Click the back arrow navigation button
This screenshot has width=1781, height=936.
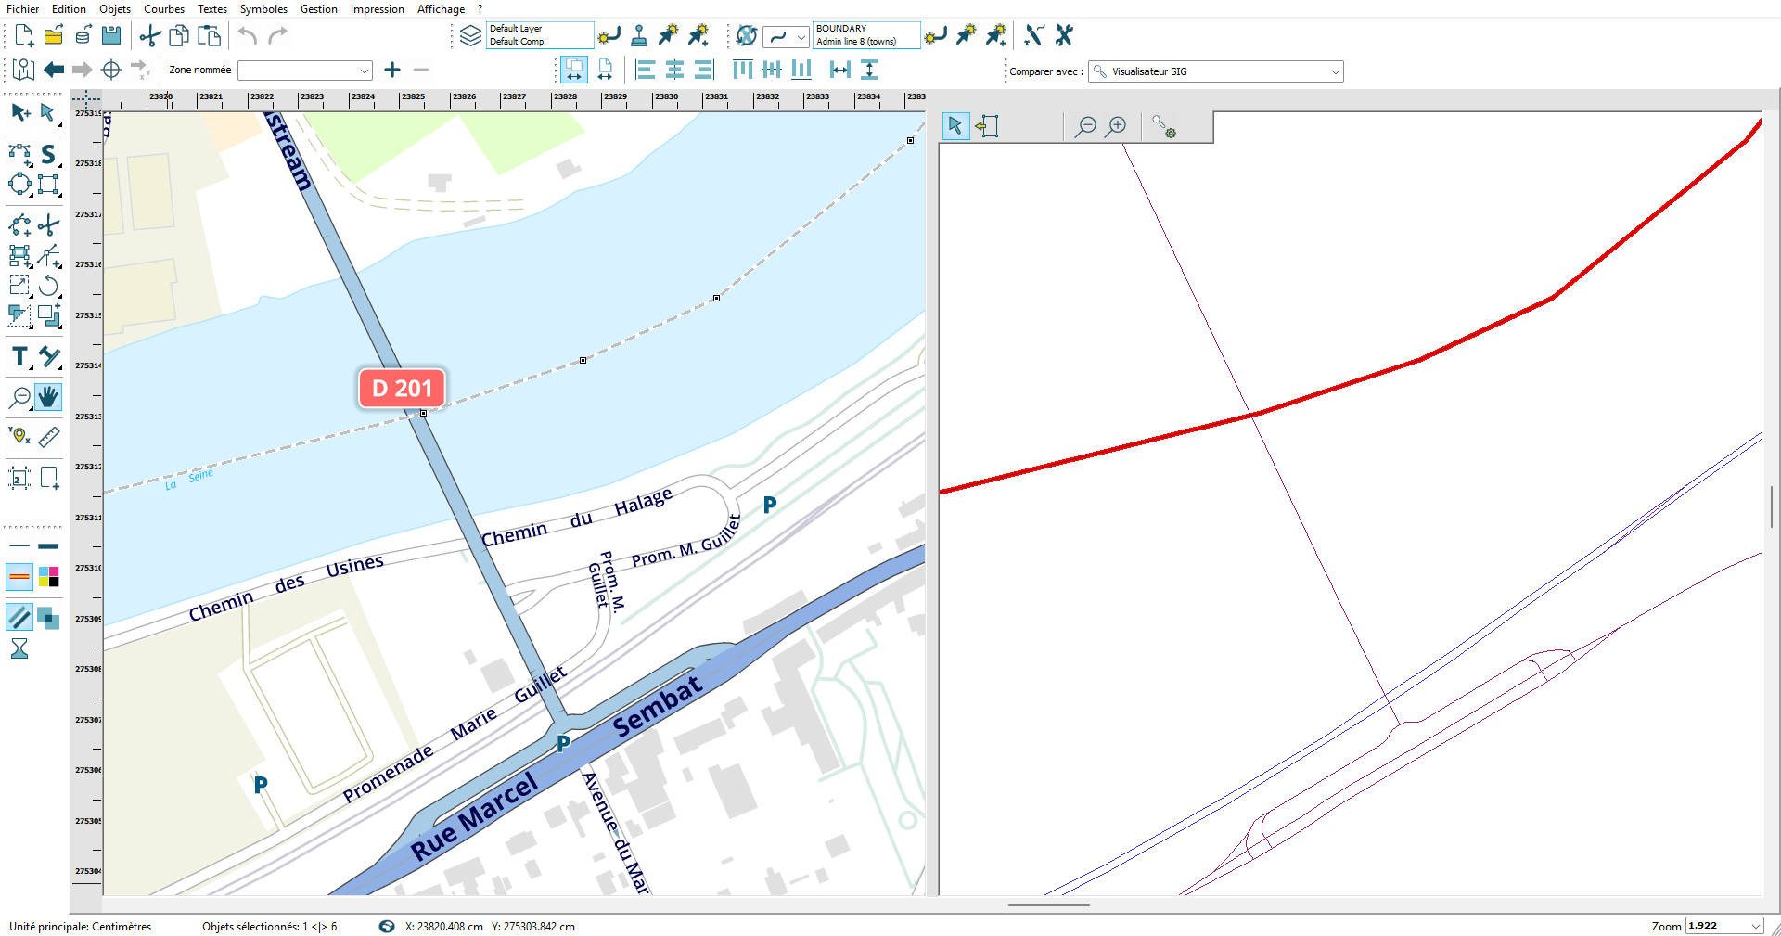coord(54,70)
